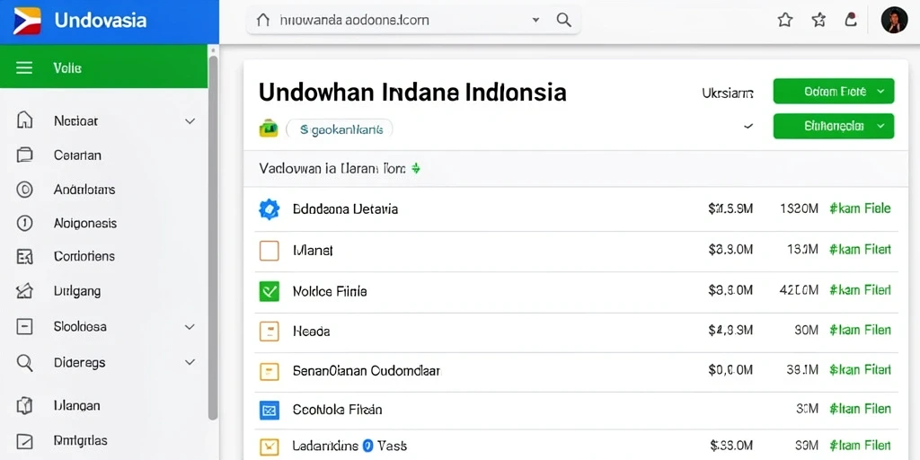The width and height of the screenshot is (920, 460).
Task: Open the user profile avatar
Action: [894, 20]
